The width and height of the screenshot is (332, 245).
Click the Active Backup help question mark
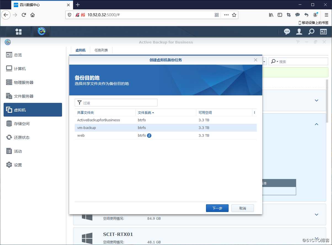(298, 42)
